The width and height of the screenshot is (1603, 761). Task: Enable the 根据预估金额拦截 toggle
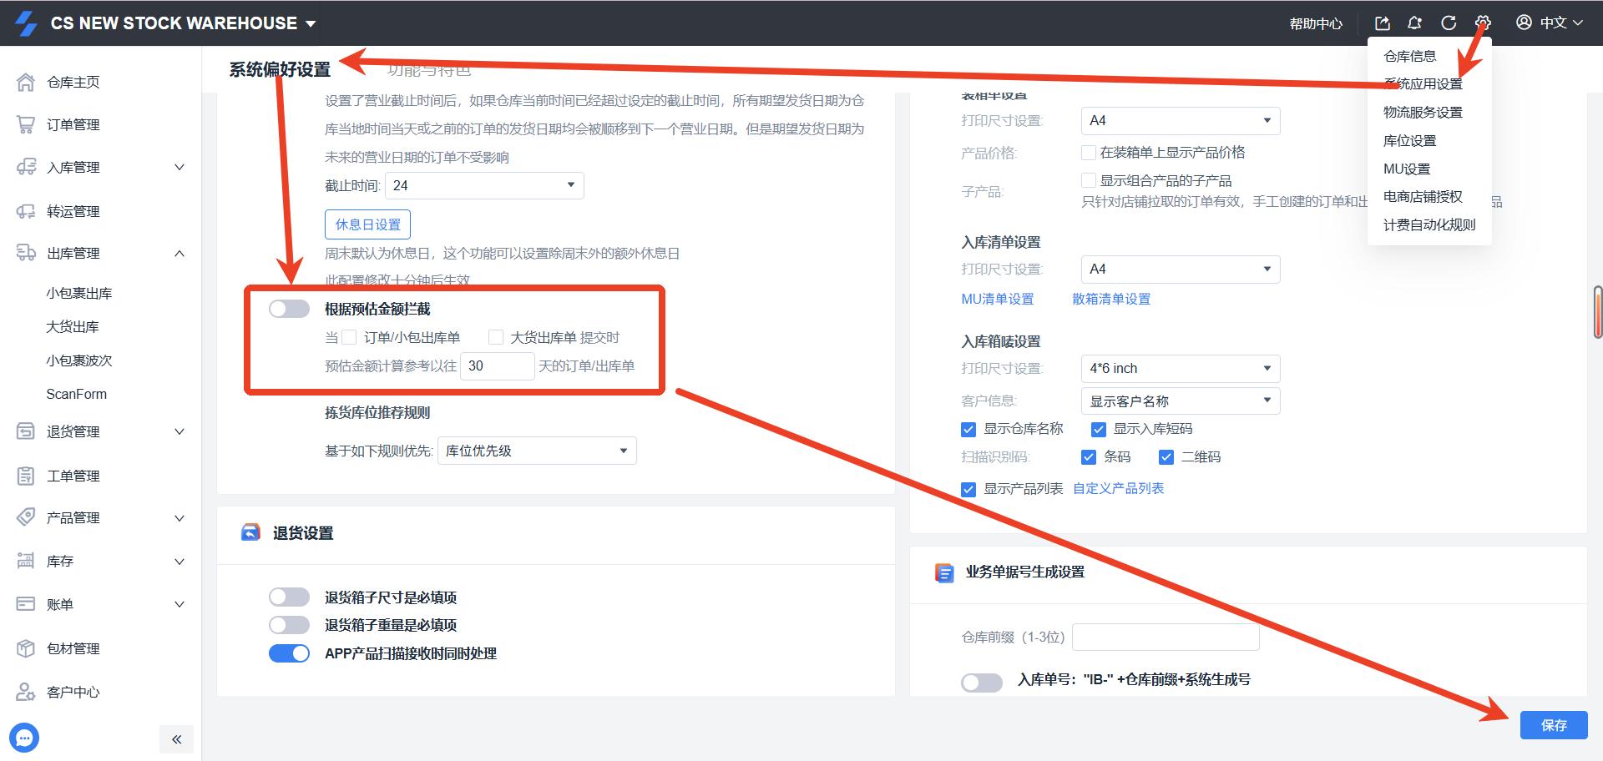click(x=289, y=309)
